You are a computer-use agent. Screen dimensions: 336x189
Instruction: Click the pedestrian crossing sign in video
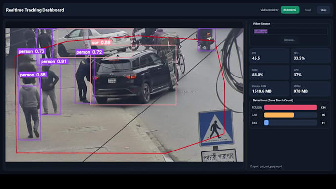coord(215,128)
